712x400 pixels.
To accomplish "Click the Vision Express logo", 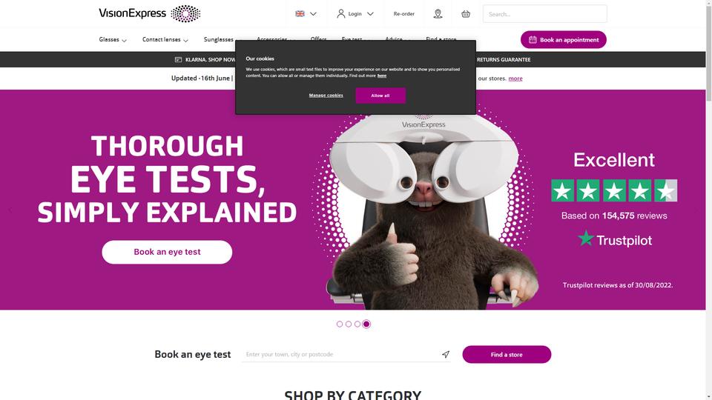I will point(149,13).
